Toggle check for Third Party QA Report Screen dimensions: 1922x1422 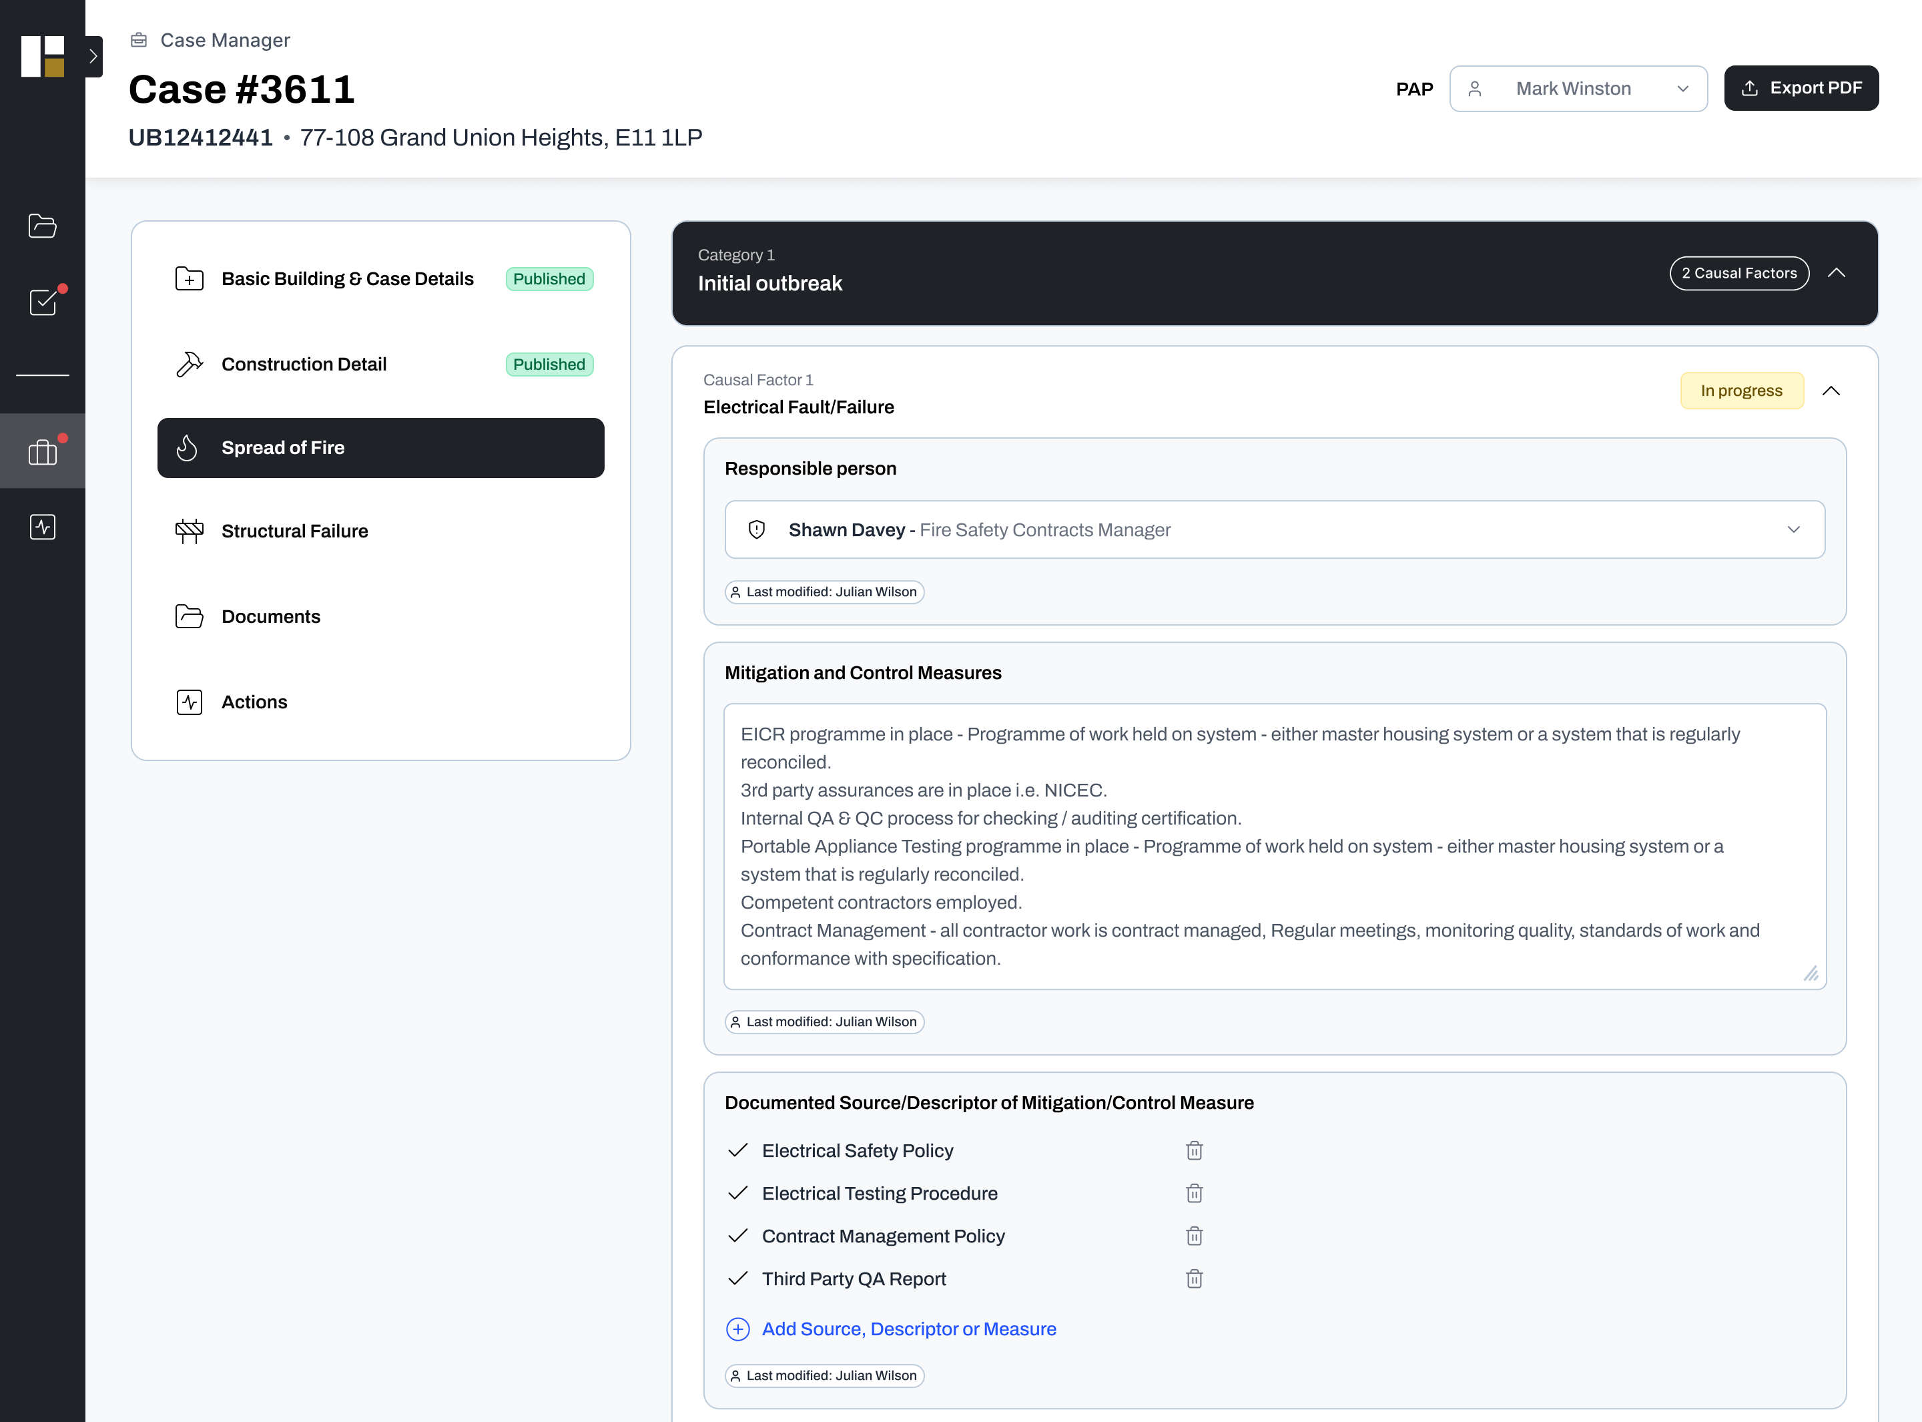tap(737, 1278)
